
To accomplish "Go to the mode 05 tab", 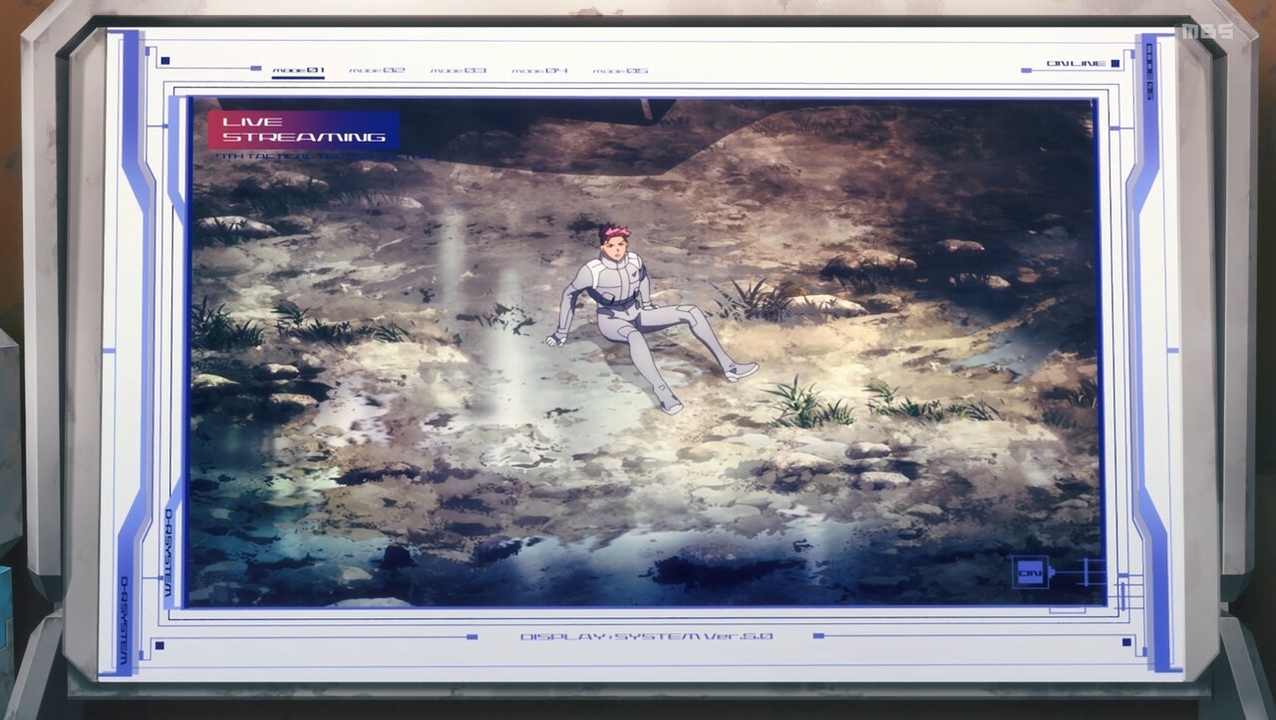I will pyautogui.click(x=620, y=71).
